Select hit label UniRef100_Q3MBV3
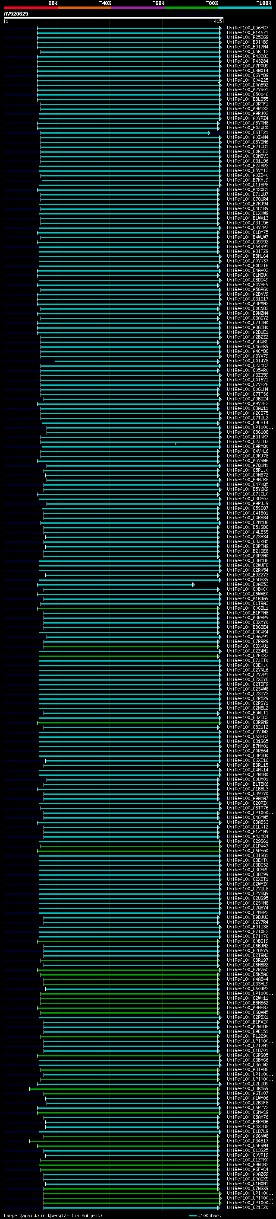Screen dimensions: 276x1219 point(248,156)
